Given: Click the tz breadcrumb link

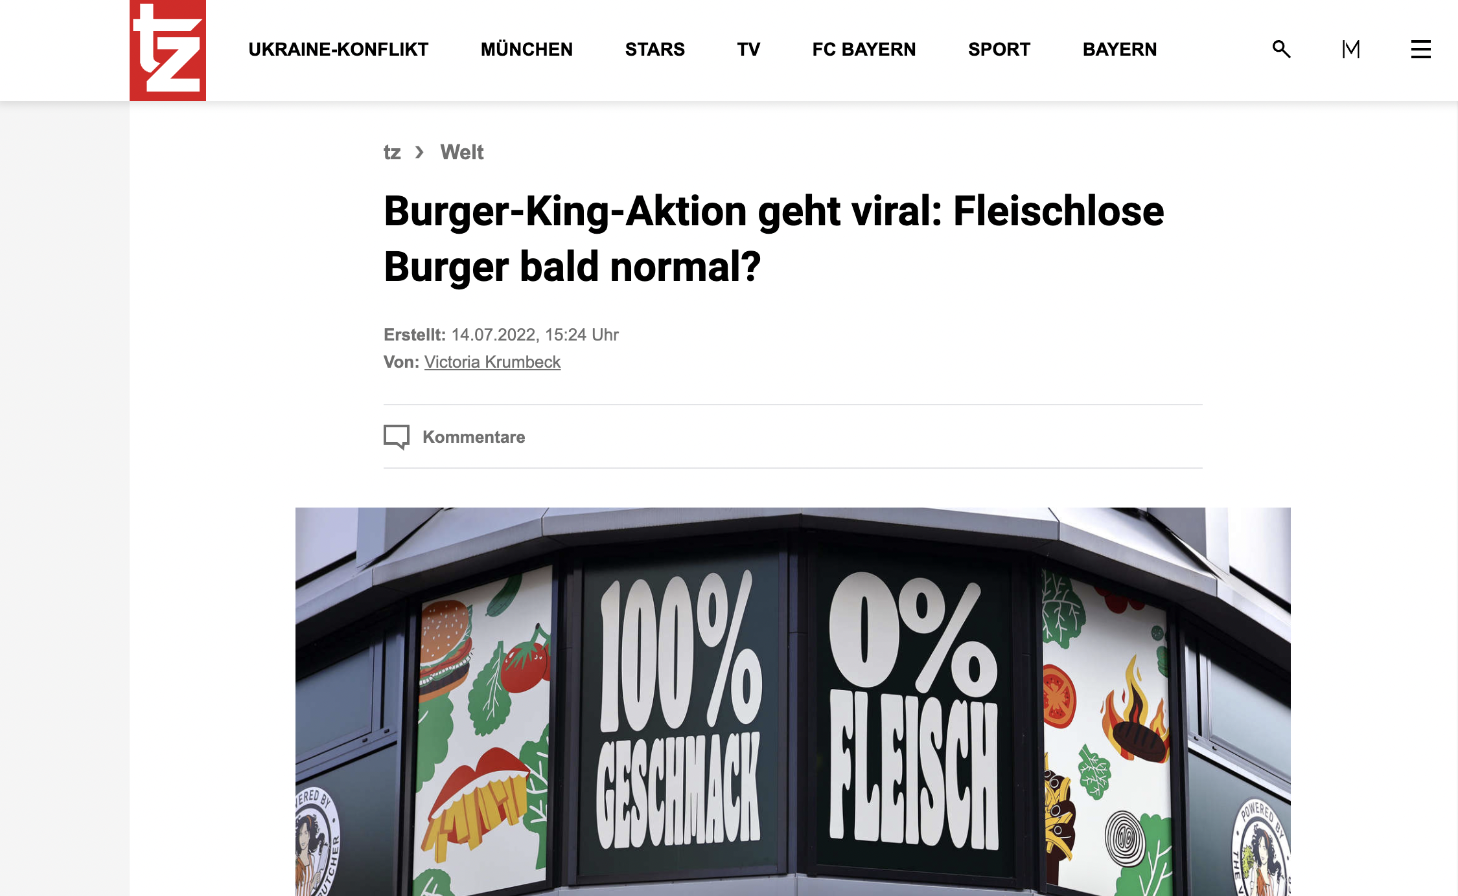Looking at the screenshot, I should [392, 152].
